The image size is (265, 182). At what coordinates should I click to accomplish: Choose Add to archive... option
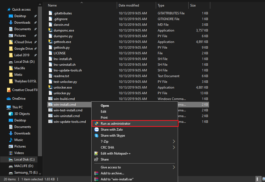pos(112,173)
